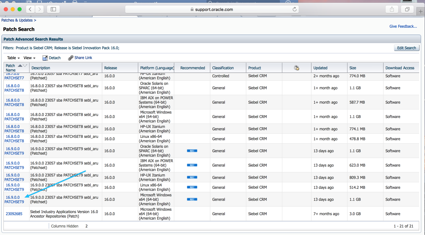Viewport: 425px width, 235px height.
Task: Show all tabs overview in Safari
Action: pos(408,9)
